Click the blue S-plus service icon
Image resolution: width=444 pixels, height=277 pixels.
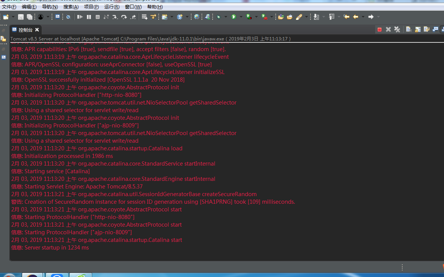tap(179, 17)
